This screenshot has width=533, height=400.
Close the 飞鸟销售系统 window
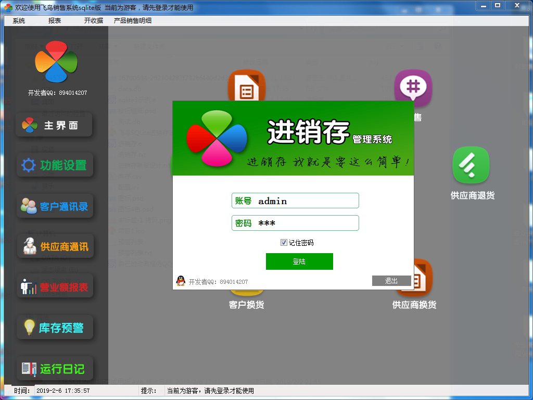[x=517, y=6]
